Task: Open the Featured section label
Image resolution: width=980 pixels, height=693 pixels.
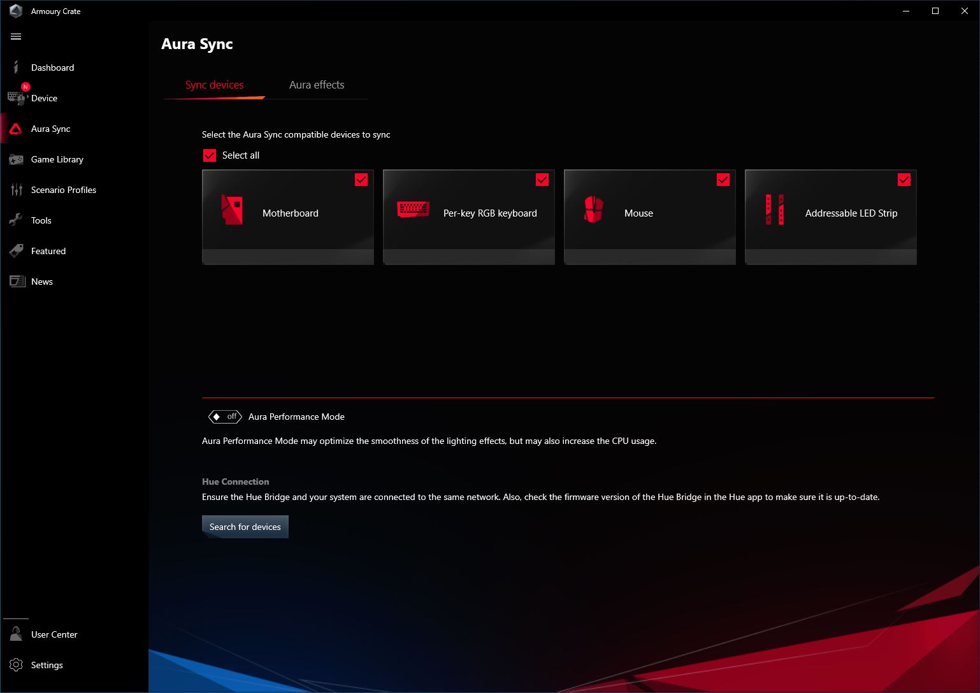Action: coord(48,251)
